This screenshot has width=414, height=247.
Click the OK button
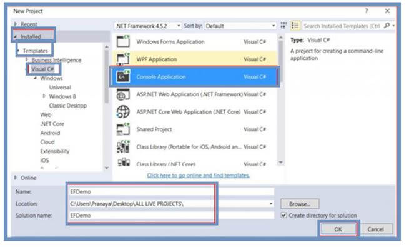tap(338, 229)
